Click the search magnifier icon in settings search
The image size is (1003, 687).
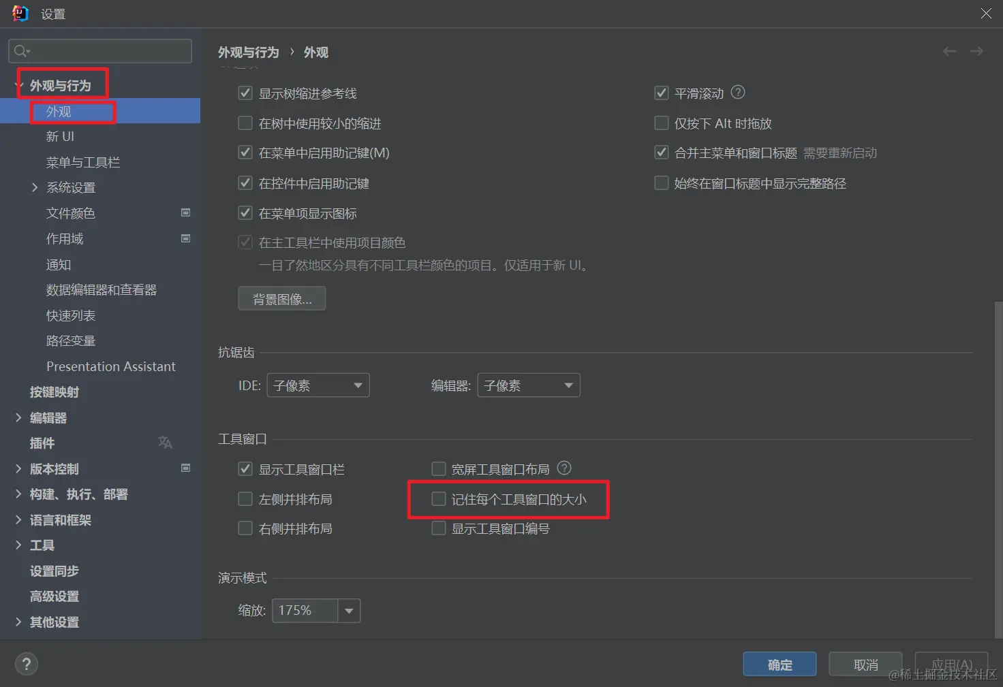click(22, 51)
